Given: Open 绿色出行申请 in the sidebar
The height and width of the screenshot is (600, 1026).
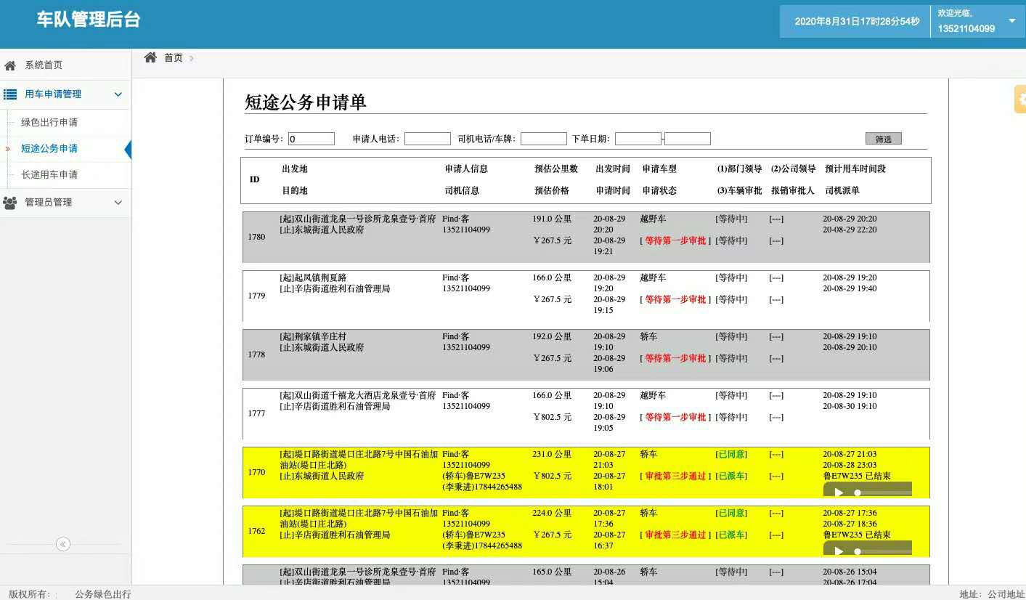Looking at the screenshot, I should 49,123.
